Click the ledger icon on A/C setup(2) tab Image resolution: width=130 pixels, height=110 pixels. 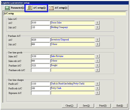click(29, 8)
